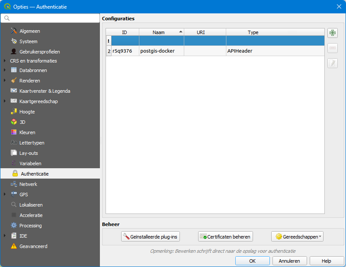Remove the selected authentication configuration
Viewport: 346px width, 267px height.
[332, 48]
